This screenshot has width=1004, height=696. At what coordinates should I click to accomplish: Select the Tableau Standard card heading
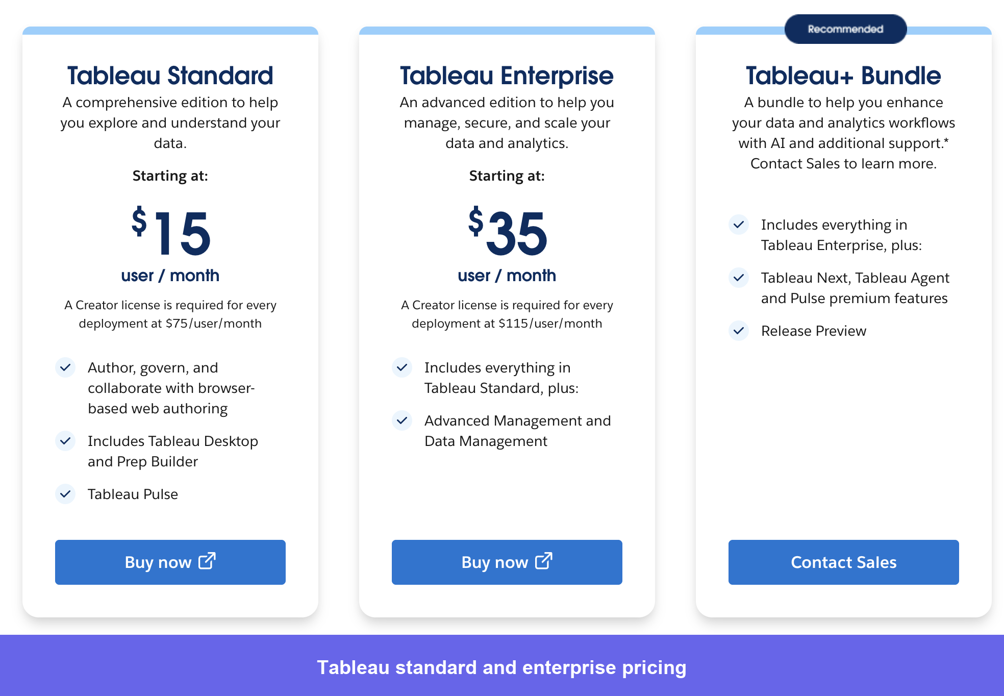tap(170, 76)
